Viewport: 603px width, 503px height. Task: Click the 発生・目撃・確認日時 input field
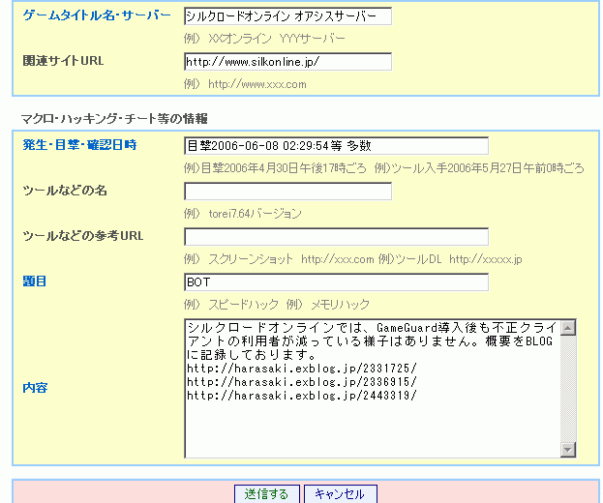[336, 146]
